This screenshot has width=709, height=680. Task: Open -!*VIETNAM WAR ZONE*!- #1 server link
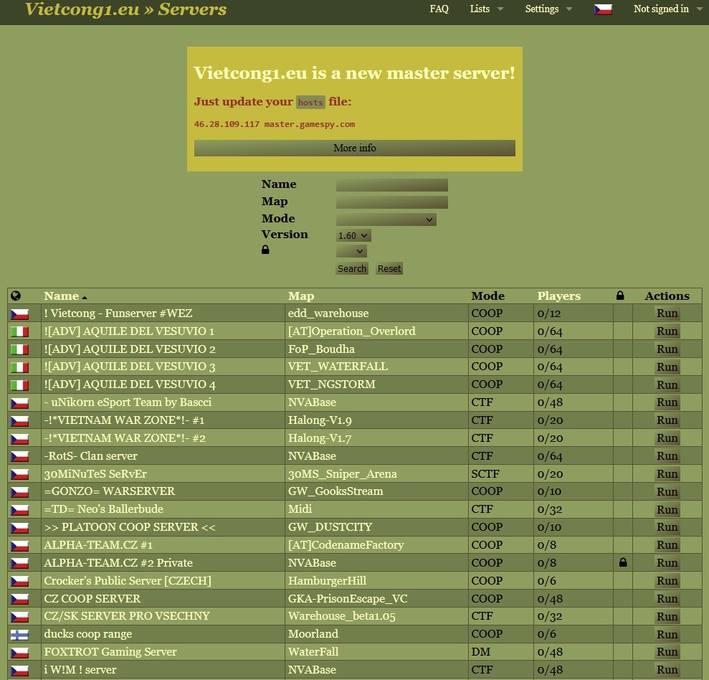click(124, 420)
